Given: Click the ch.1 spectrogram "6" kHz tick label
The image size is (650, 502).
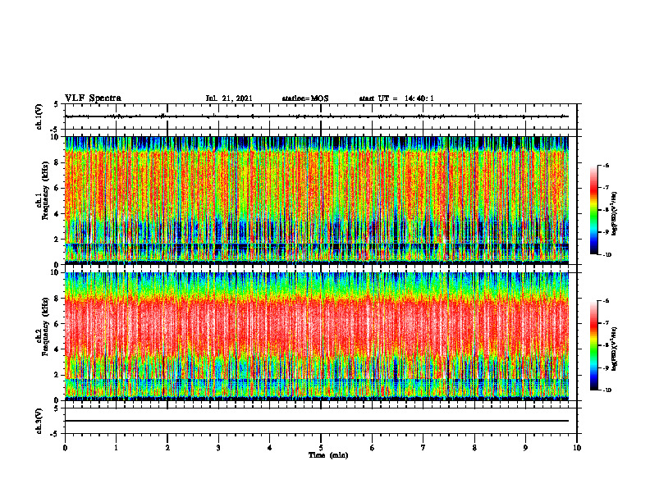Looking at the screenshot, I should coord(57,188).
